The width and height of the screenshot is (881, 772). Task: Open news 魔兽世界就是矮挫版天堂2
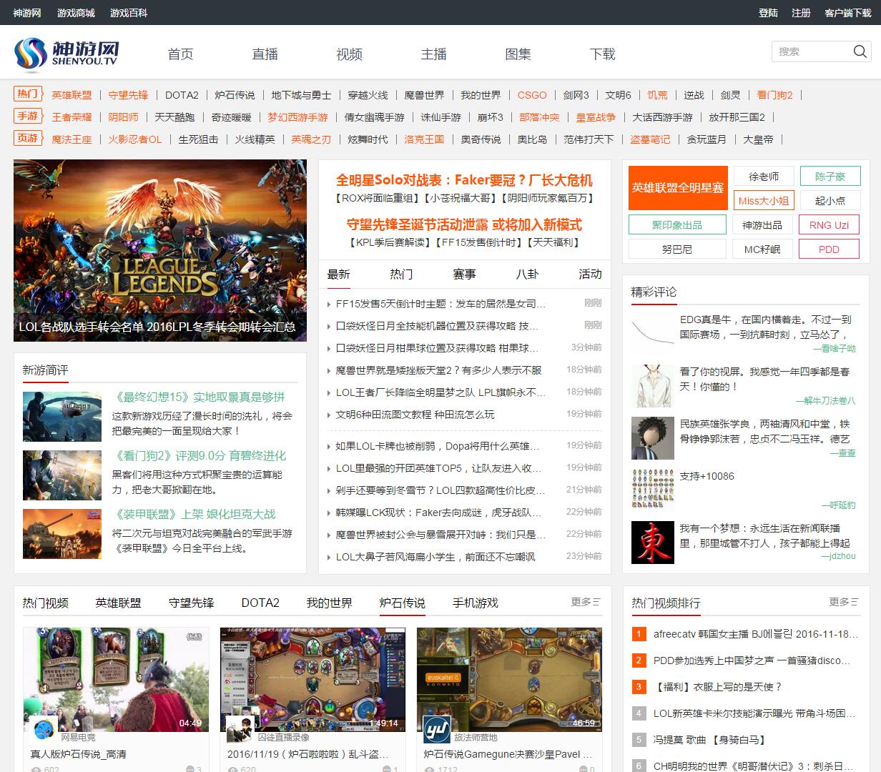[438, 370]
